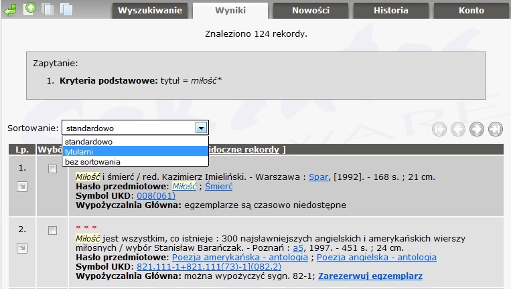511x289 pixels.
Task: Tick the checkbox for record 2
Action: (x=52, y=231)
